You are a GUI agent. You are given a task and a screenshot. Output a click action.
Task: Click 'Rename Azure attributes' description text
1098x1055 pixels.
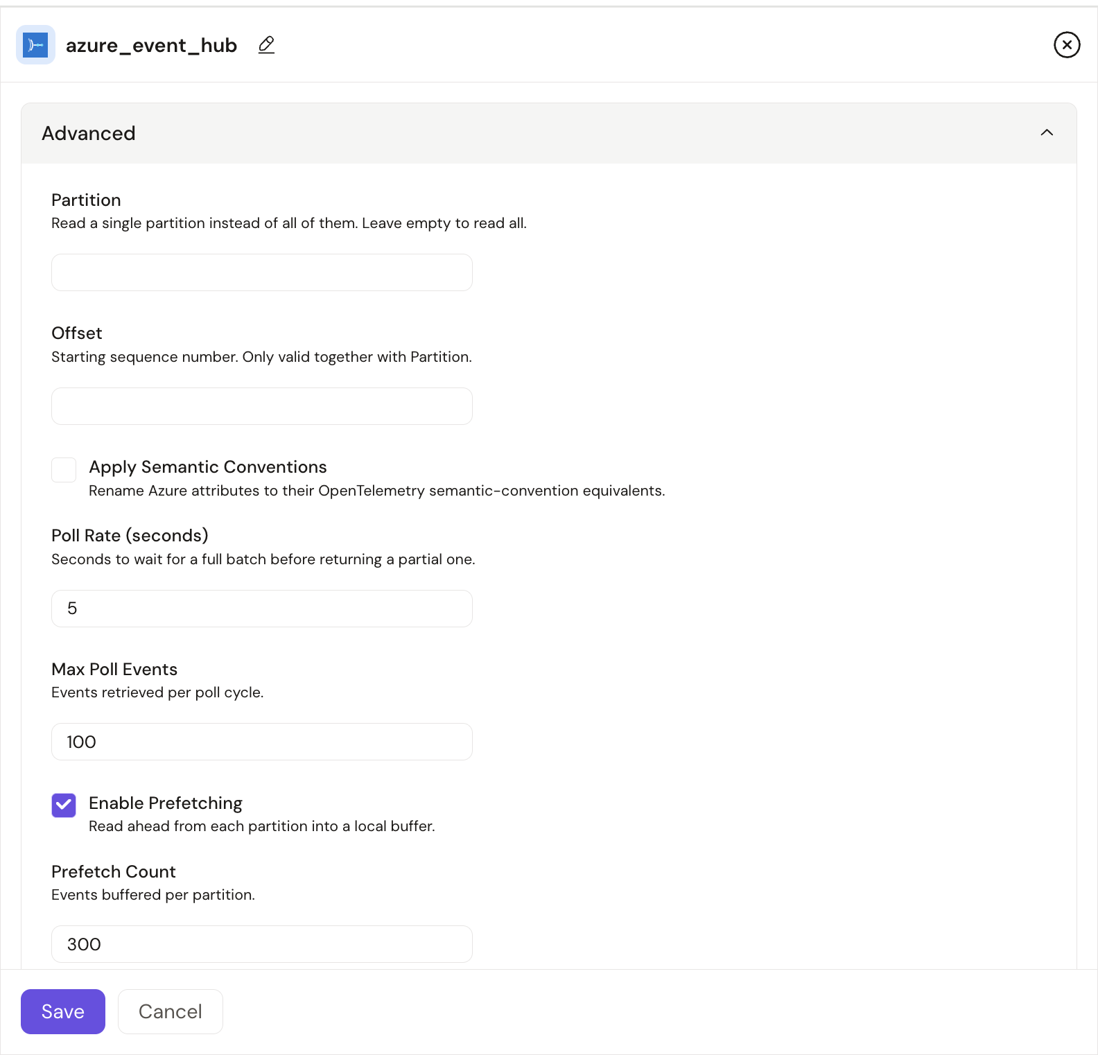[376, 491]
